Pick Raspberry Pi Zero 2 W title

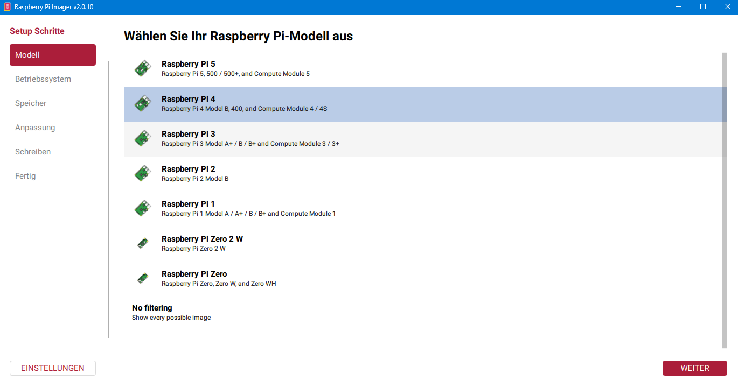click(203, 239)
